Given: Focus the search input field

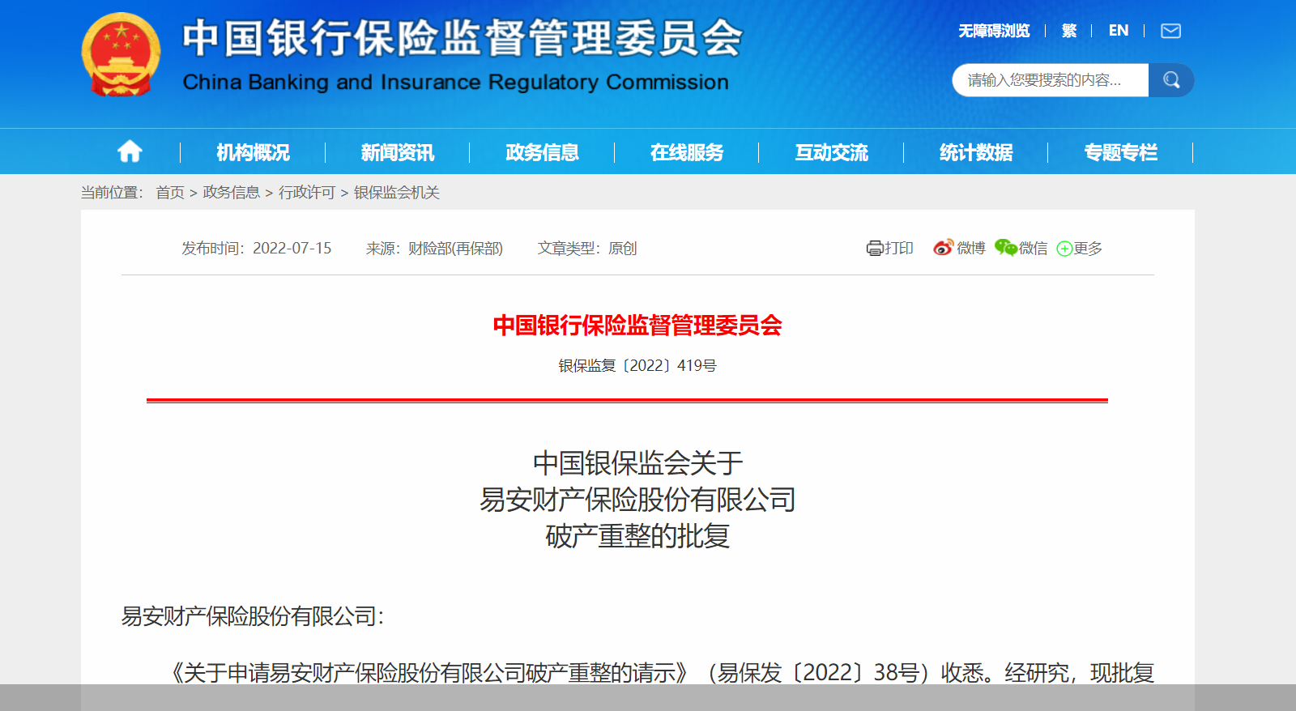Looking at the screenshot, I should tap(1050, 80).
